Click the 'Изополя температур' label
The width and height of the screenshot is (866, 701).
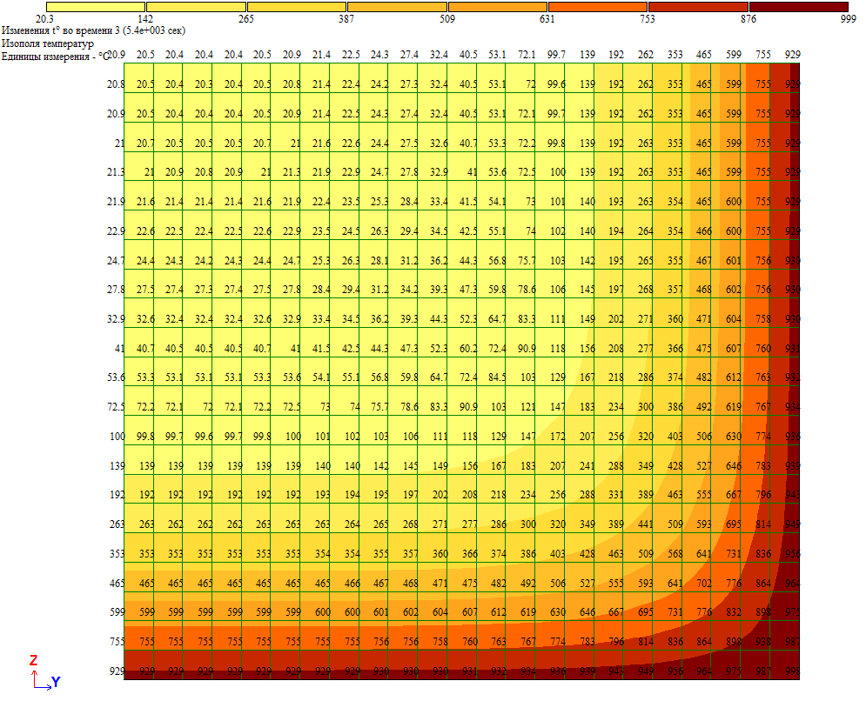pos(47,43)
